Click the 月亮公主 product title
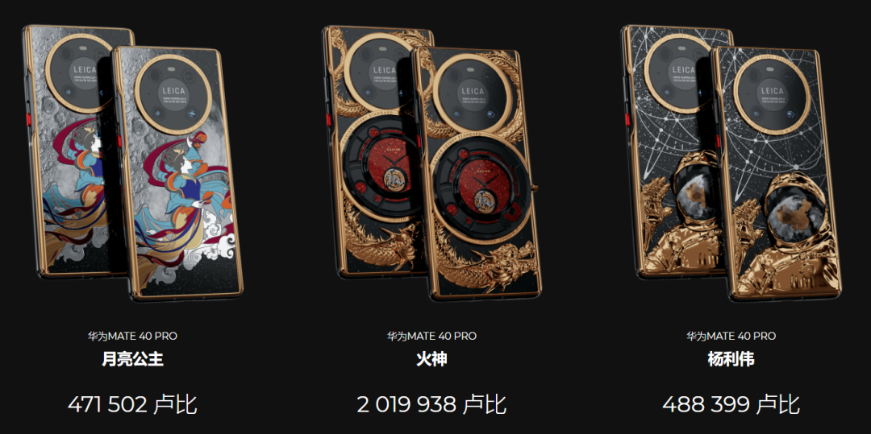Screen dimensions: 871x434 coord(132,360)
